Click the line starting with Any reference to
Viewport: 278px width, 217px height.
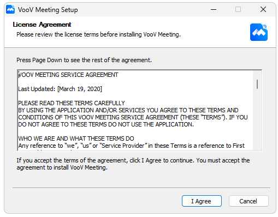pos(131,146)
